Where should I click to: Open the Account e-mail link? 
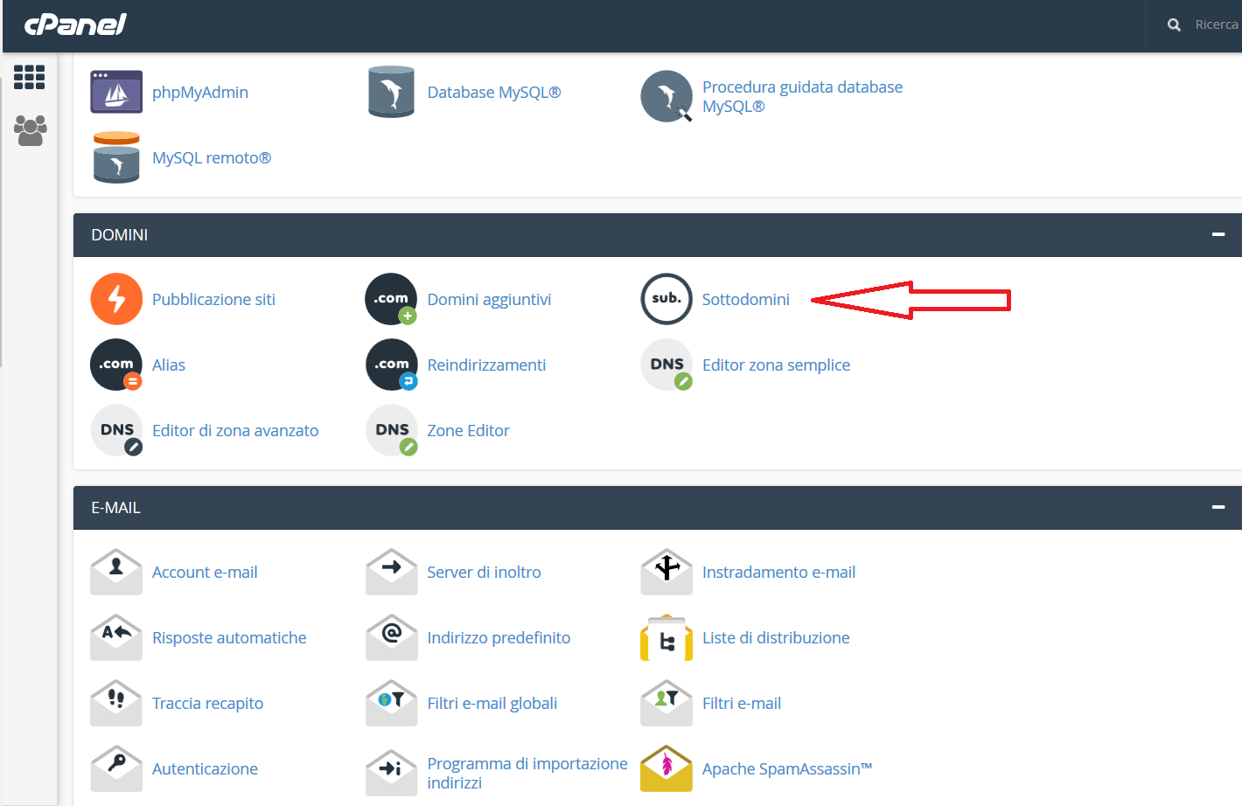pos(205,572)
